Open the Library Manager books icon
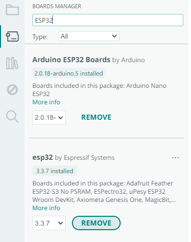The height and width of the screenshot is (242, 191). coord(12,63)
